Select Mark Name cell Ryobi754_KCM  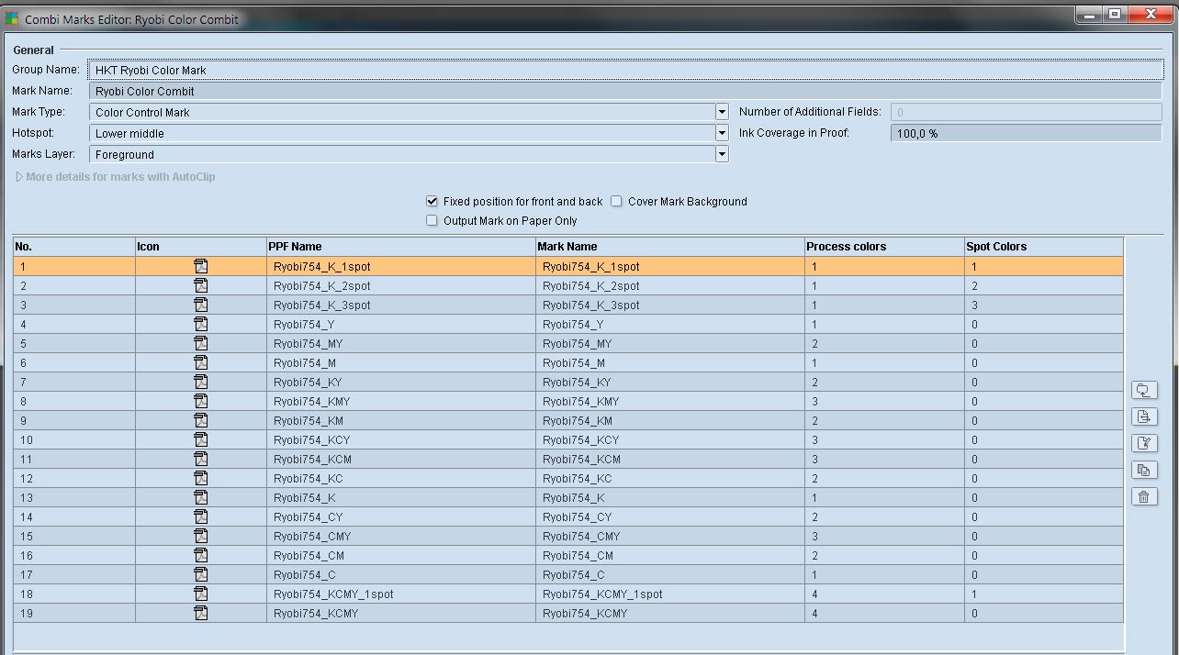pos(670,459)
